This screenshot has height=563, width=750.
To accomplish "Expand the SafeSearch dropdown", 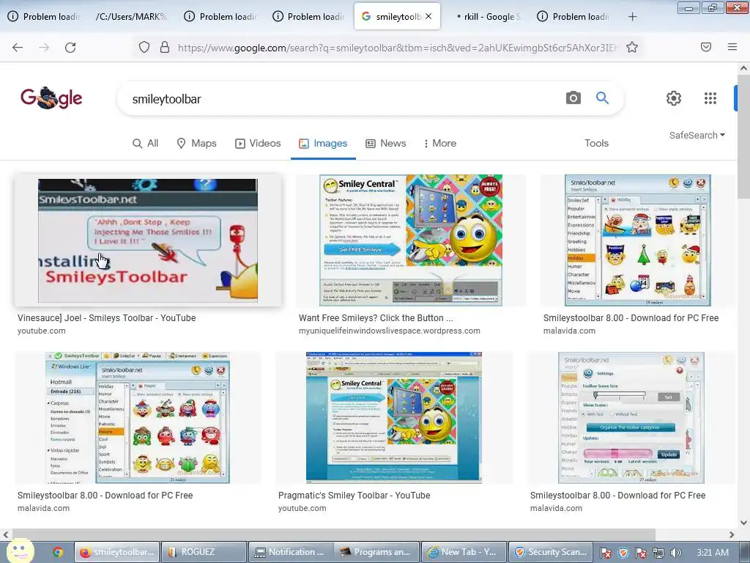I will [x=697, y=136].
